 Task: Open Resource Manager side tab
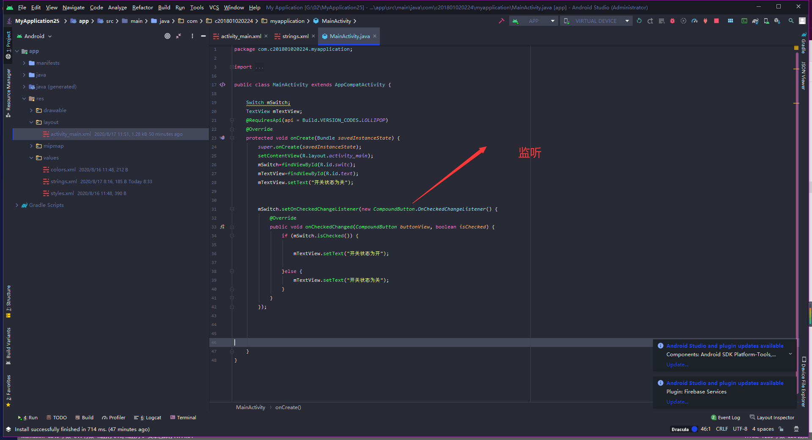point(8,92)
